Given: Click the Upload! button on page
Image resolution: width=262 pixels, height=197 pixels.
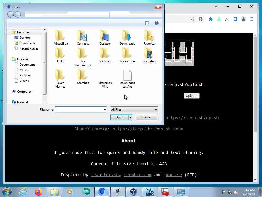Looking at the screenshot, I should (191, 96).
